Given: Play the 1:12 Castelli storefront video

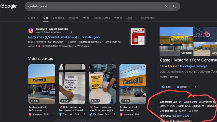Looking at the screenshot, I should [x=42, y=84].
